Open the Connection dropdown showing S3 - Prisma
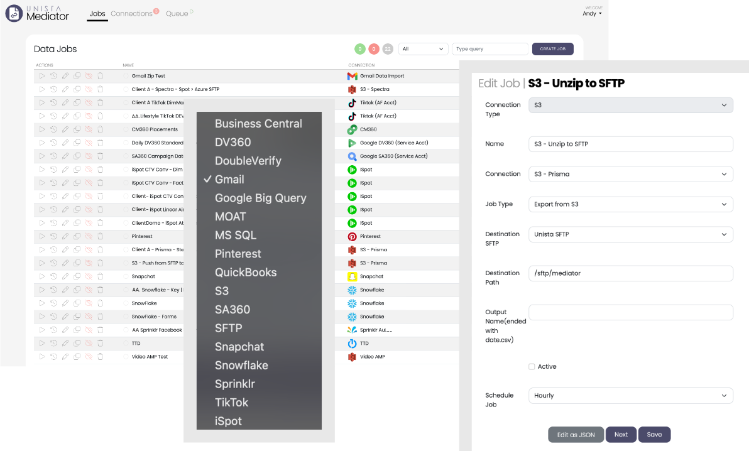This screenshot has height=451, width=749. pyautogui.click(x=630, y=174)
